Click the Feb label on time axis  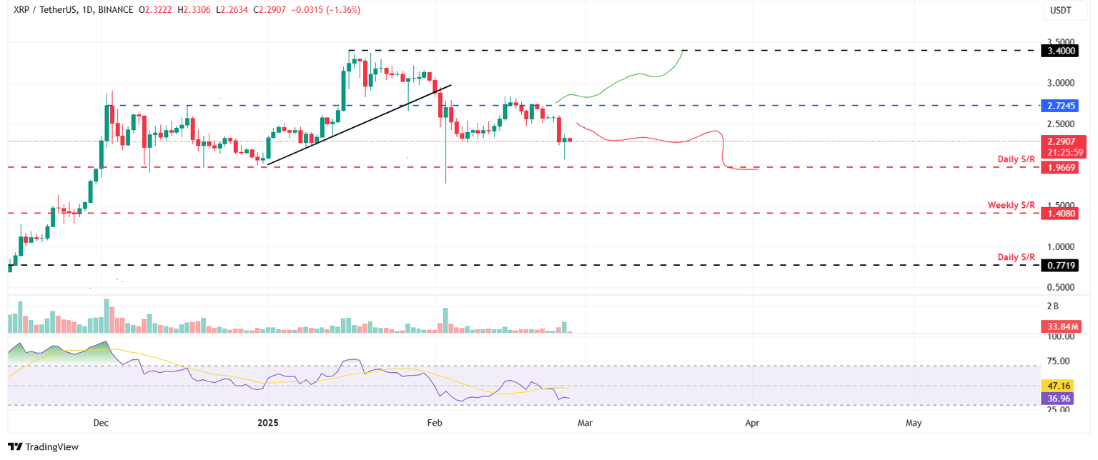pyautogui.click(x=434, y=423)
